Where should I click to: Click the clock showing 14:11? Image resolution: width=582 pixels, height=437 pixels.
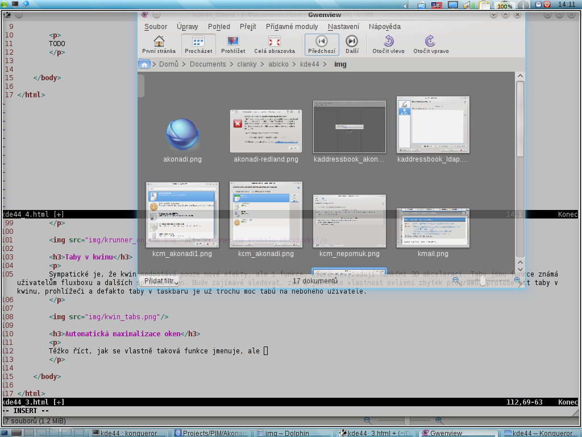(x=567, y=5)
